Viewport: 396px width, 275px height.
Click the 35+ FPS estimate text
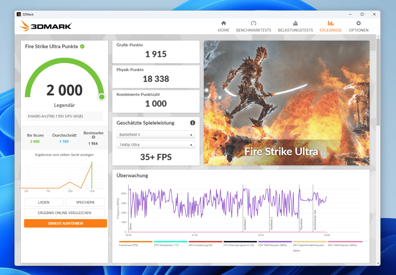156,157
